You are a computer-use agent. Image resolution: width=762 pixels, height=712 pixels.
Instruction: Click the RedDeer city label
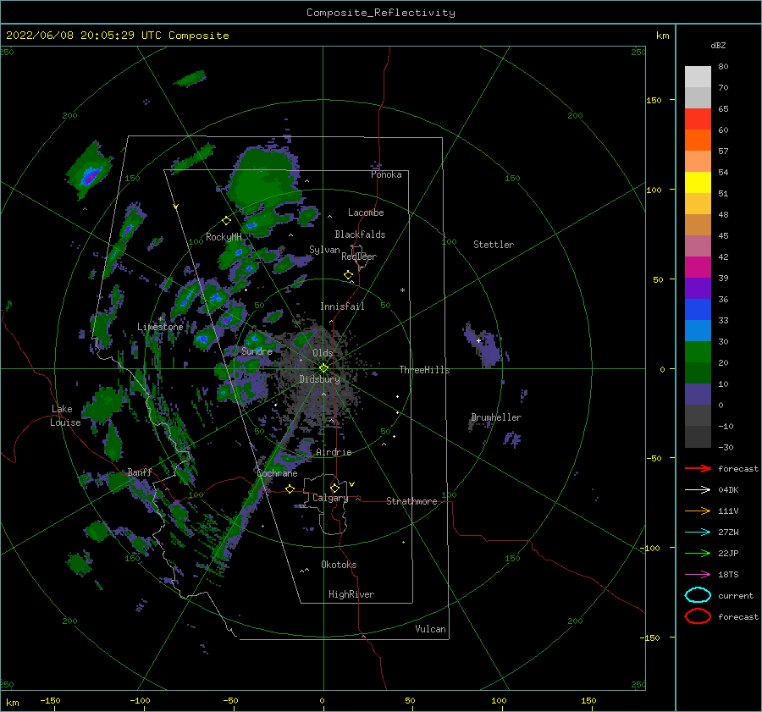[359, 257]
